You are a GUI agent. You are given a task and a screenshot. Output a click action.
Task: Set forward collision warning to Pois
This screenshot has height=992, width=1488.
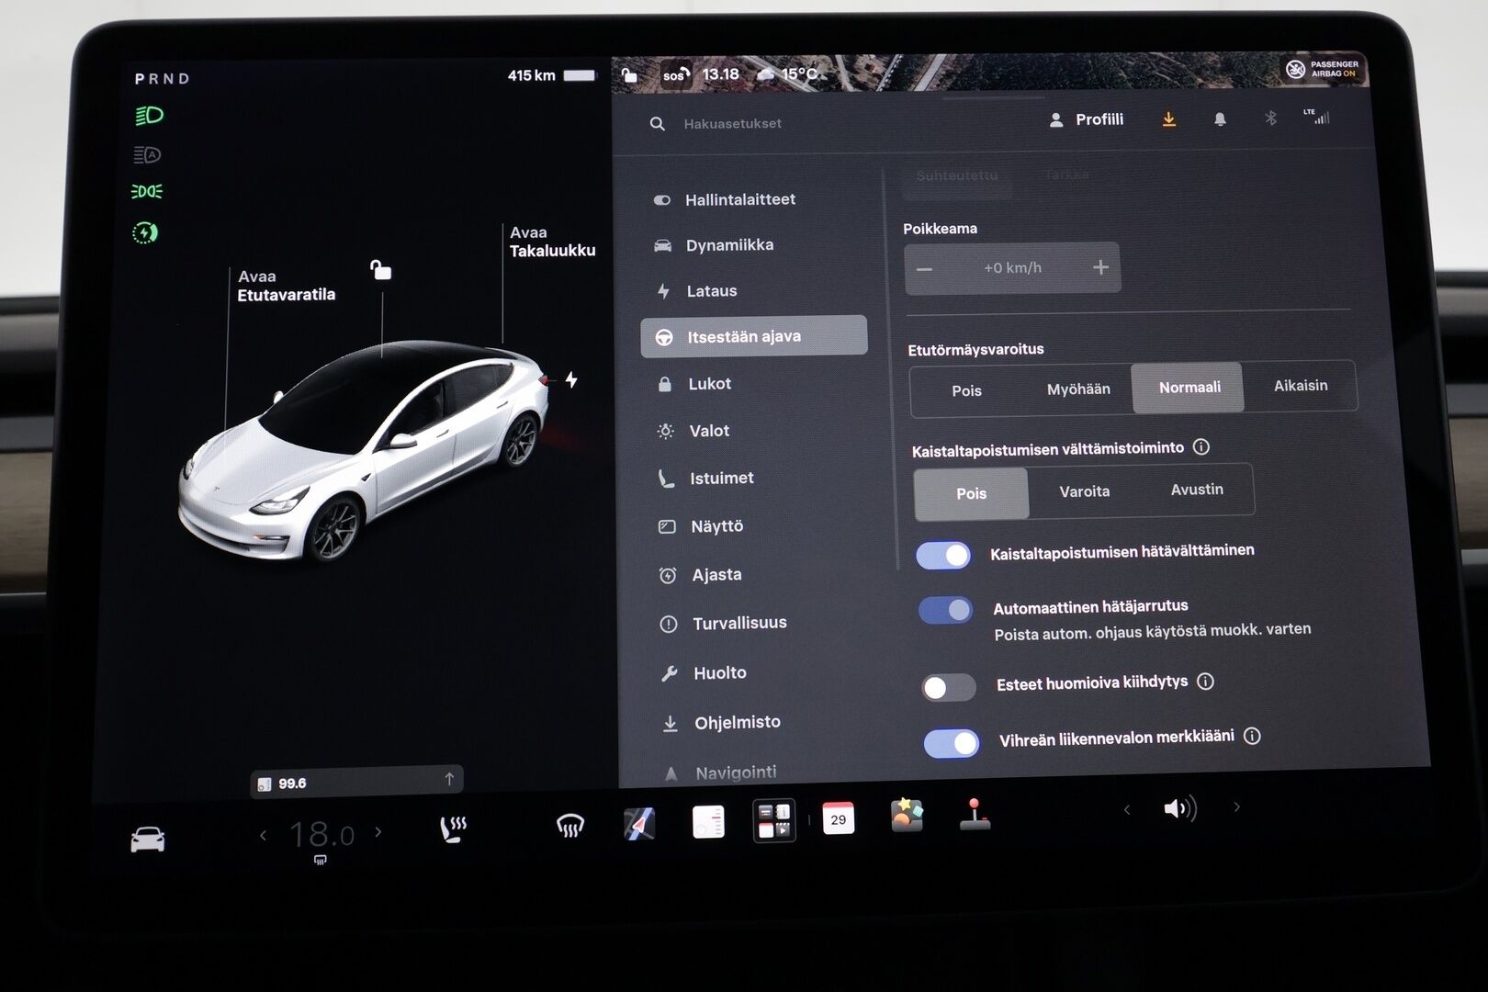[966, 390]
